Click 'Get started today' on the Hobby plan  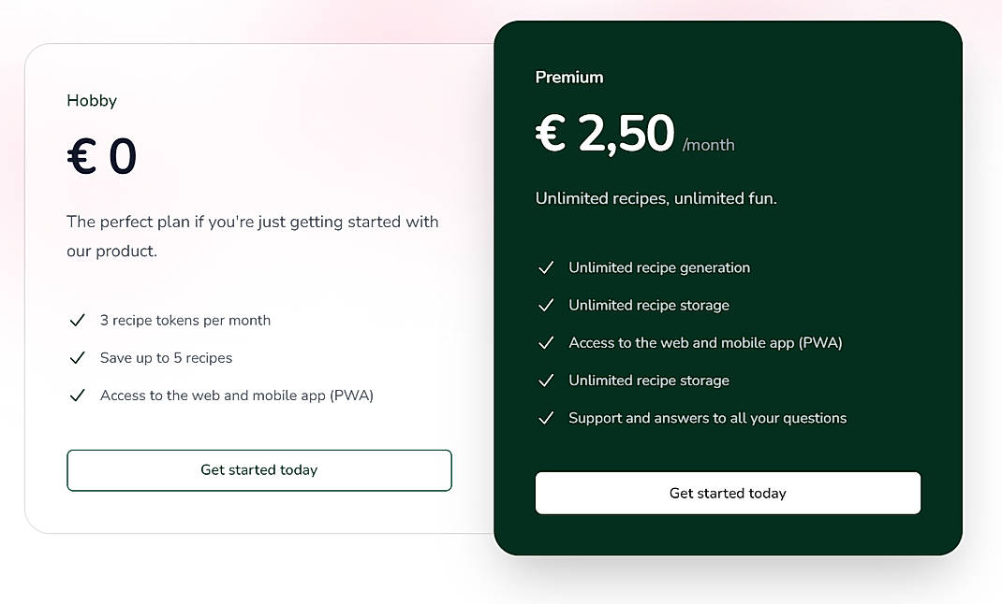(x=258, y=470)
